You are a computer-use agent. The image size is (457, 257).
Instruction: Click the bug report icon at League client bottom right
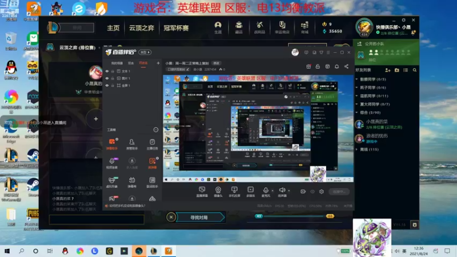point(415,224)
